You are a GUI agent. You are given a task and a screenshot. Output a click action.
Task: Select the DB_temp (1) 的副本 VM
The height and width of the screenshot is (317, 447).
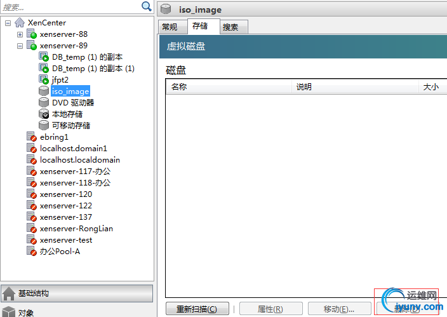pos(87,57)
